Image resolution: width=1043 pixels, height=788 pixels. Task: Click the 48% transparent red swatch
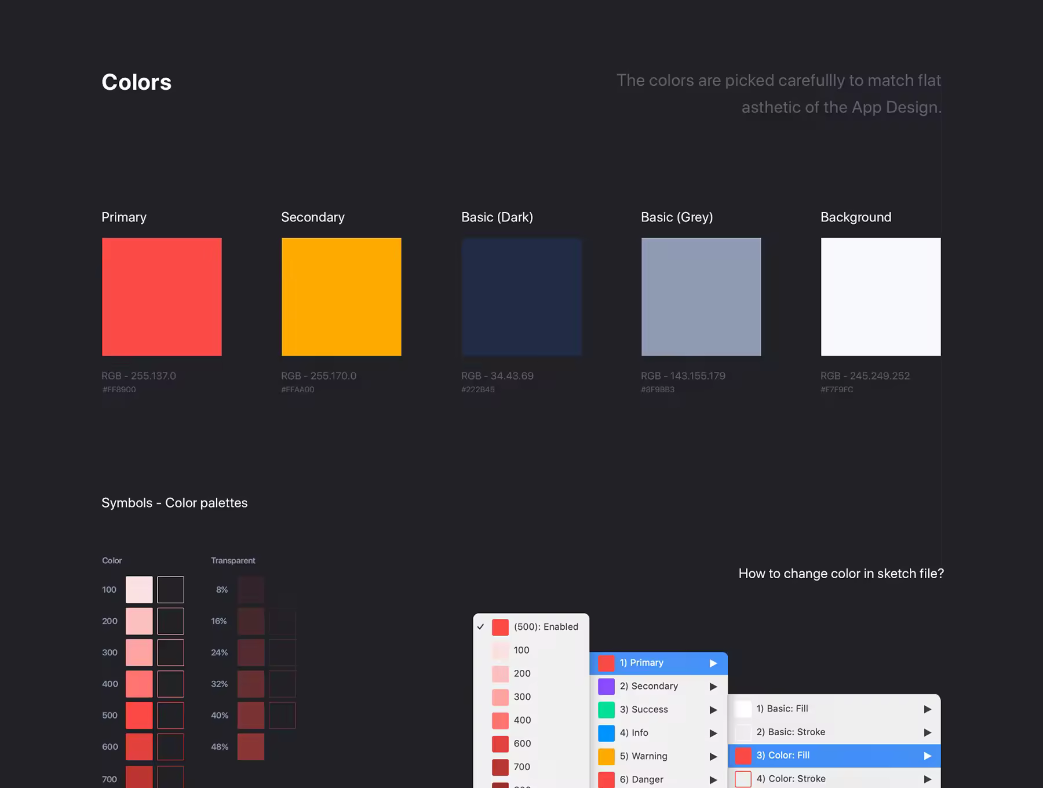point(251,747)
